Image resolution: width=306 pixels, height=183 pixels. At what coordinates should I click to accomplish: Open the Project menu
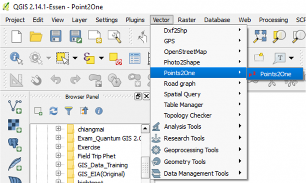pyautogui.click(x=15, y=20)
